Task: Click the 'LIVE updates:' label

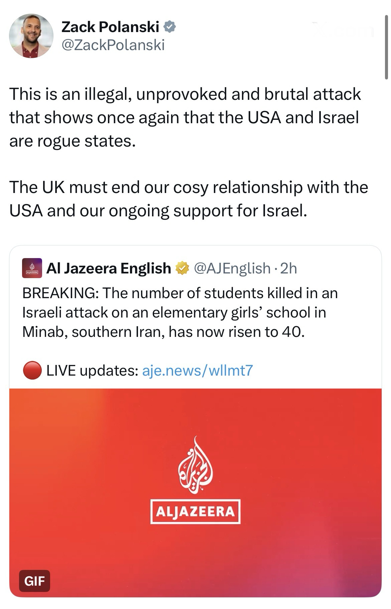Action: 92,370
